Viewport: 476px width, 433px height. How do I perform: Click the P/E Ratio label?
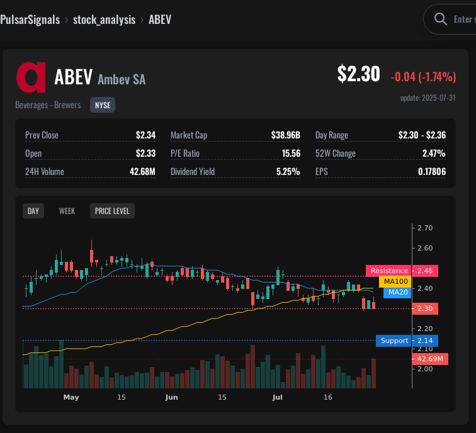pyautogui.click(x=185, y=154)
